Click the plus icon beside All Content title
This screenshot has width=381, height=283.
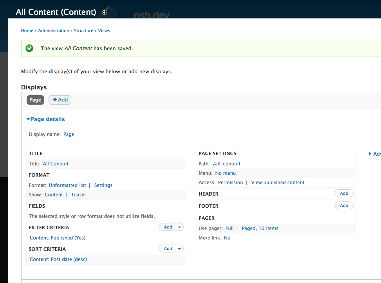point(104,13)
